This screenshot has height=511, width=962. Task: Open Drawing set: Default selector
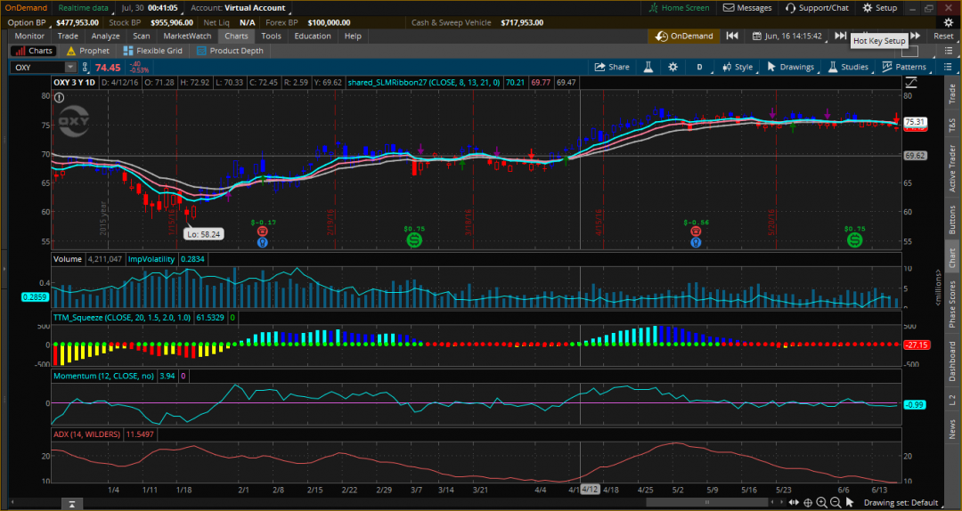pos(901,502)
